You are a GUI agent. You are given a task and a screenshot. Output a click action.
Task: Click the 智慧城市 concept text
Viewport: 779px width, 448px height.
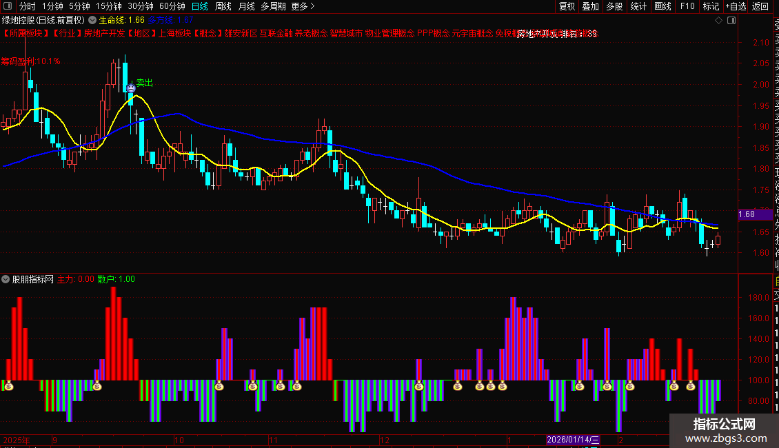tap(346, 33)
